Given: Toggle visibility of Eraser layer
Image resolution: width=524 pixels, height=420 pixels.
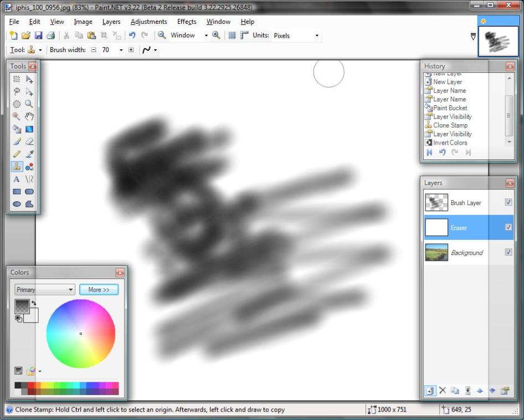Looking at the screenshot, I should [x=508, y=227].
